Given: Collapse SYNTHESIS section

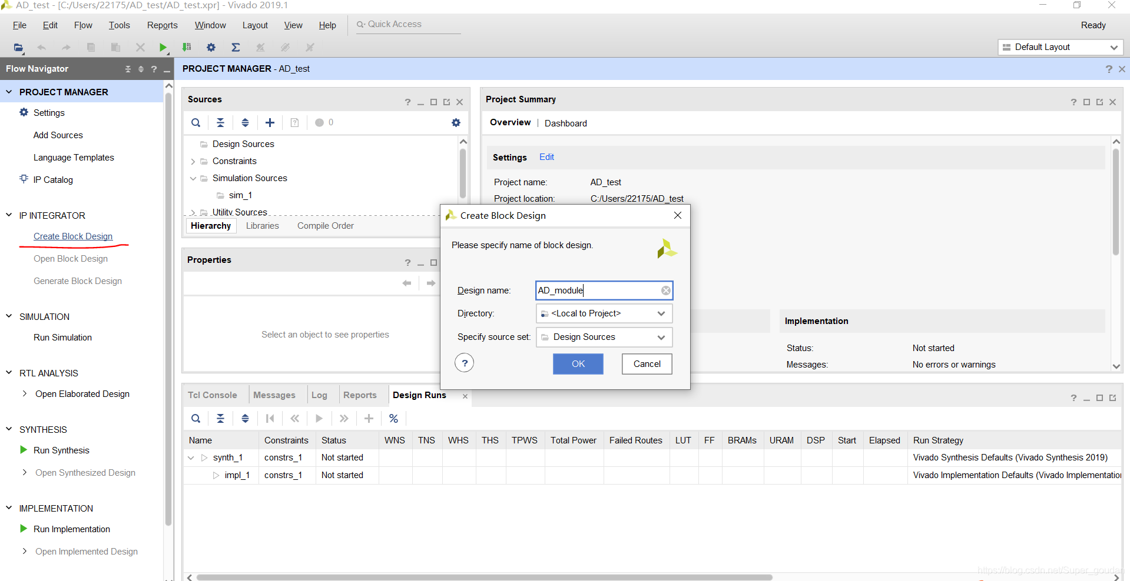Looking at the screenshot, I should coord(9,429).
